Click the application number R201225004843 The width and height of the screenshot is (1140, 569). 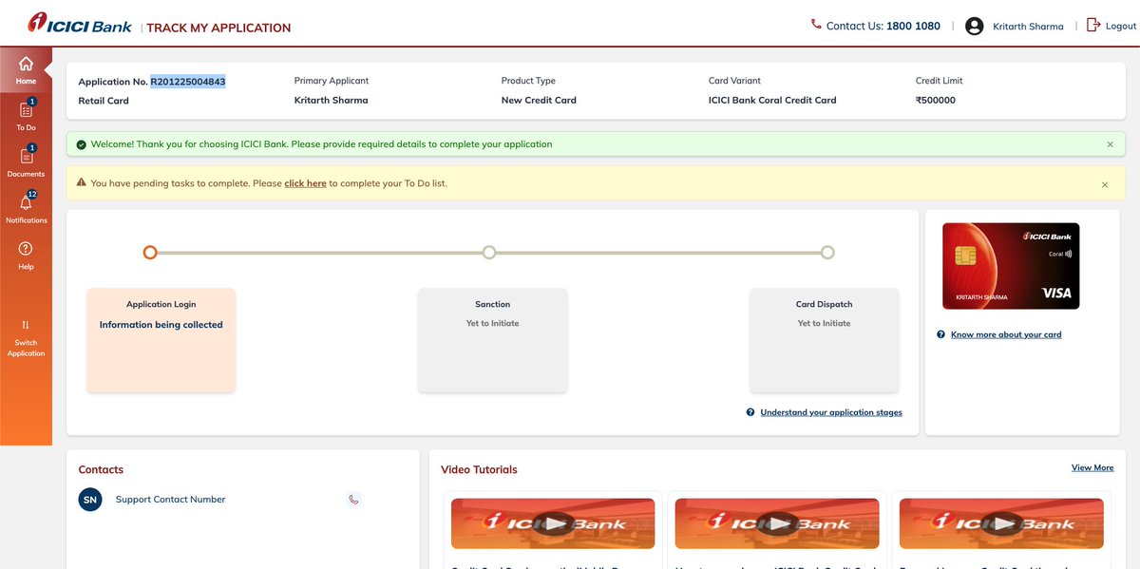(x=188, y=82)
